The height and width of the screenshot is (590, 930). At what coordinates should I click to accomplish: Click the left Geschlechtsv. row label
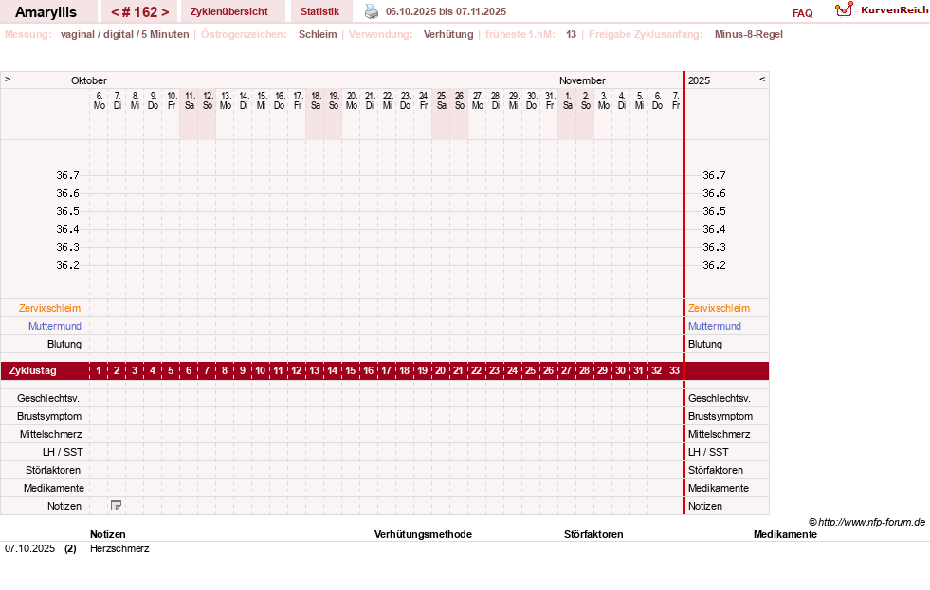pyautogui.click(x=48, y=398)
